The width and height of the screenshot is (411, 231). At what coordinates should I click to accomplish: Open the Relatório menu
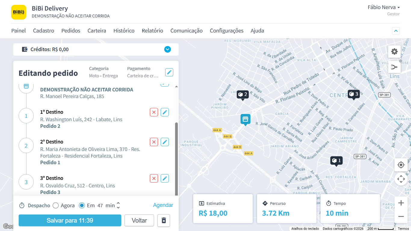click(152, 31)
